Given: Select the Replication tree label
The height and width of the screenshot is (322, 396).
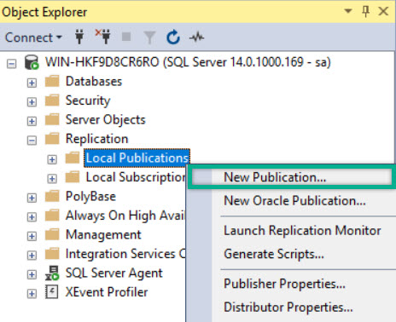Looking at the screenshot, I should [97, 139].
